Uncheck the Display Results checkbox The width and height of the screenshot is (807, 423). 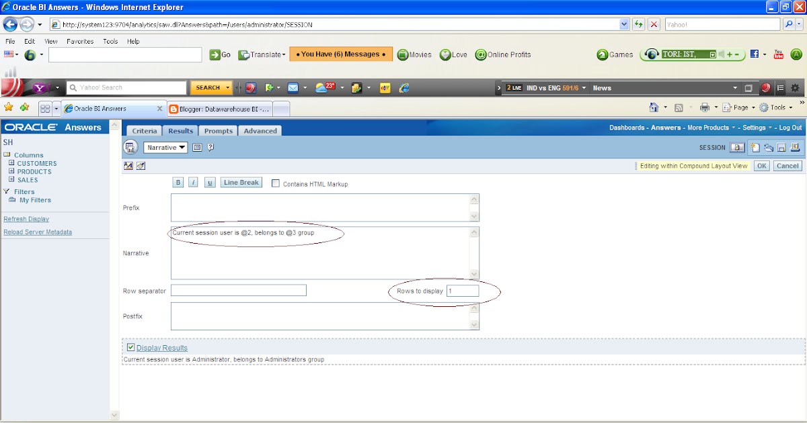[130, 347]
